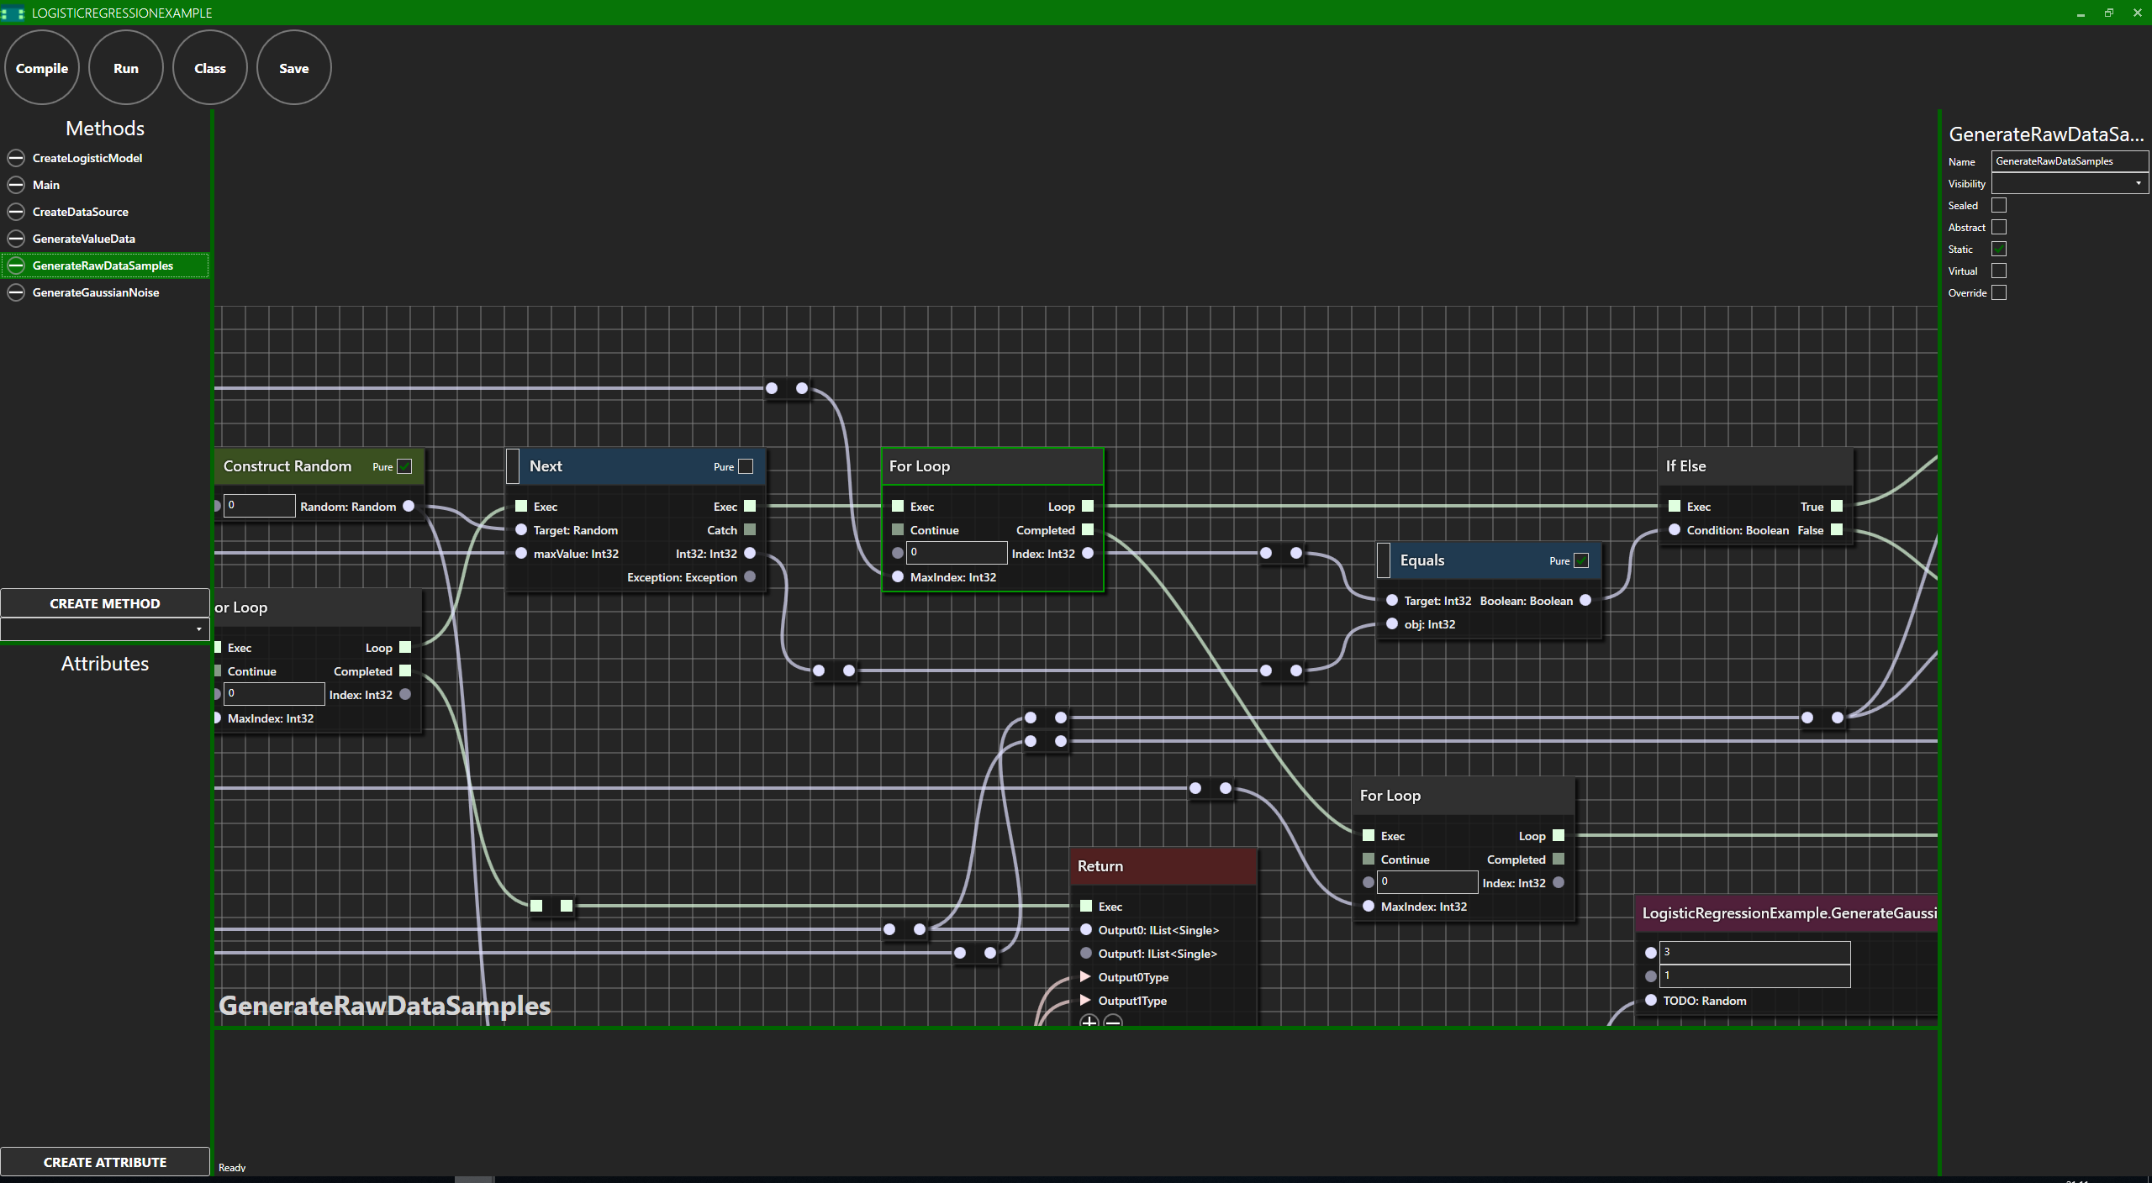
Task: Click Output0Type triangle pin on Return node
Action: point(1085,976)
